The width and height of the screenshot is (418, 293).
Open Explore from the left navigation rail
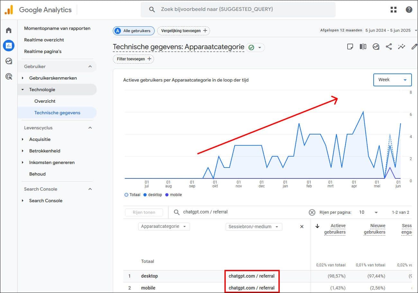click(x=8, y=61)
